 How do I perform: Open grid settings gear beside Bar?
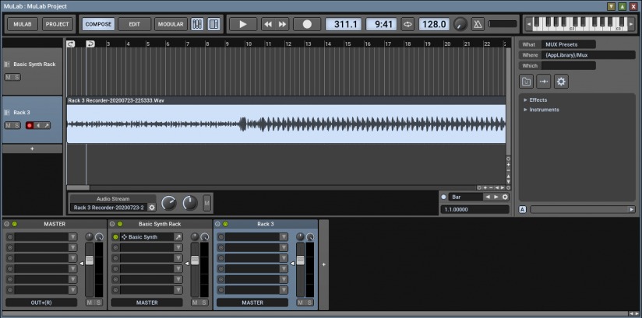click(505, 197)
